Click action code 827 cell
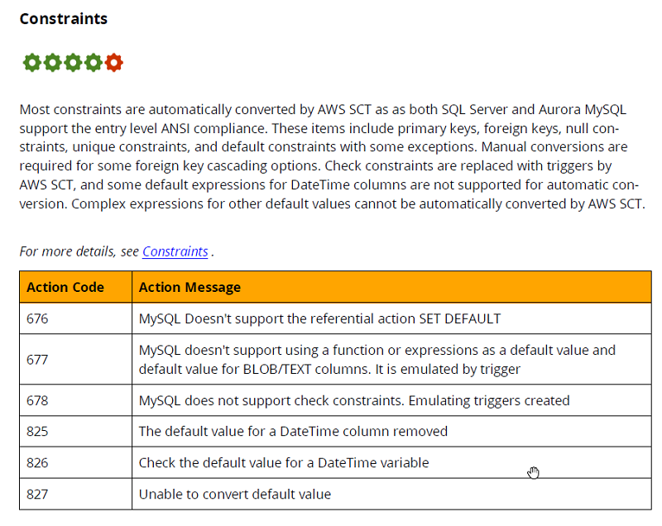Screen dimensions: 662x526 (75, 494)
